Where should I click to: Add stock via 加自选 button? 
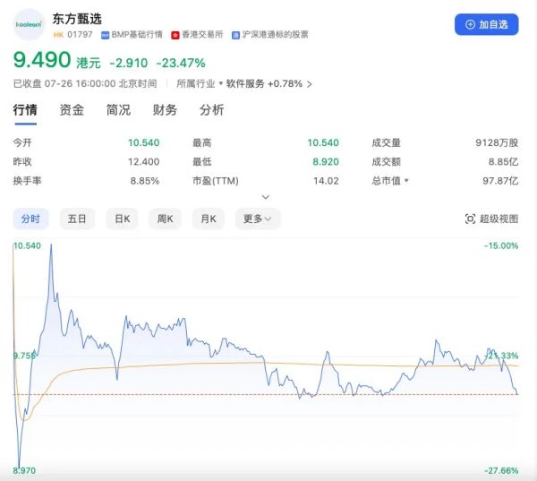[486, 24]
